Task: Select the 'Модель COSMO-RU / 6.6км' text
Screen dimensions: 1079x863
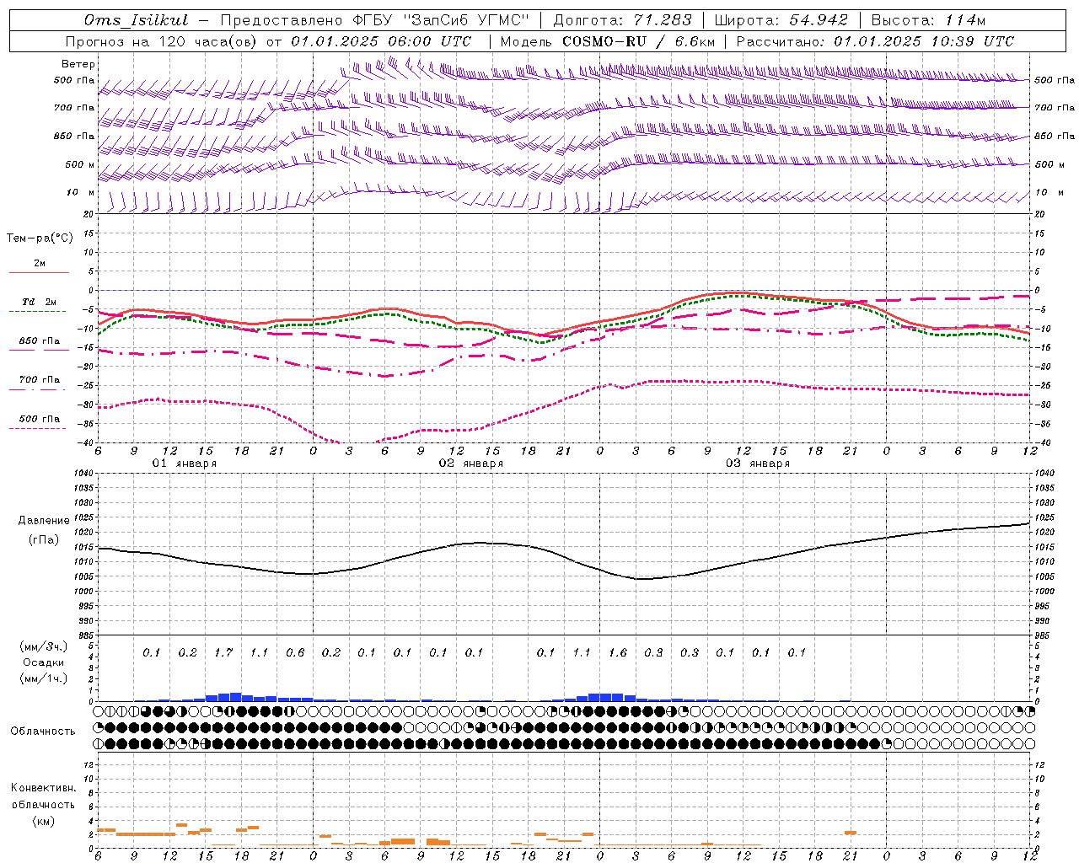Action: [608, 41]
